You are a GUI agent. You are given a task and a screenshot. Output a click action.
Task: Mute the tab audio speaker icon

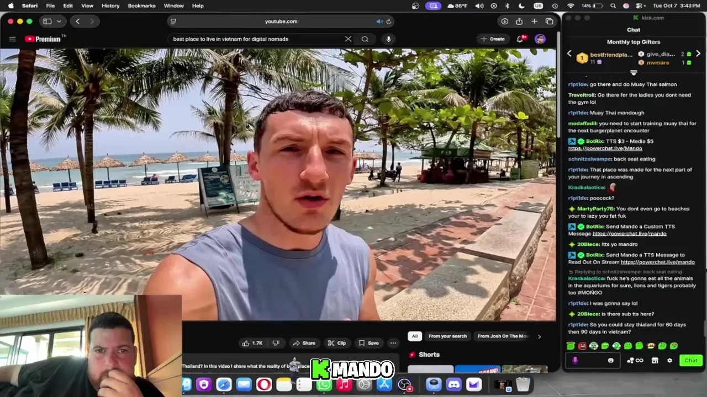[x=379, y=22]
